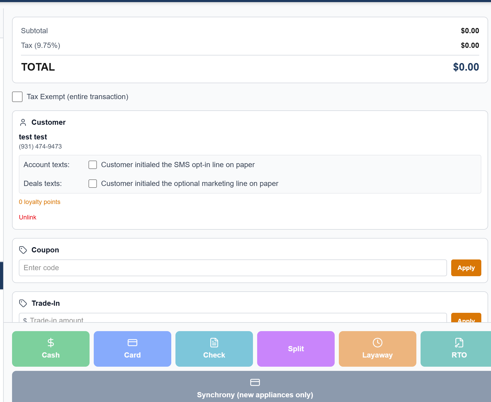Apply the coupon code
Image resolution: width=491 pixels, height=402 pixels.
click(x=466, y=268)
